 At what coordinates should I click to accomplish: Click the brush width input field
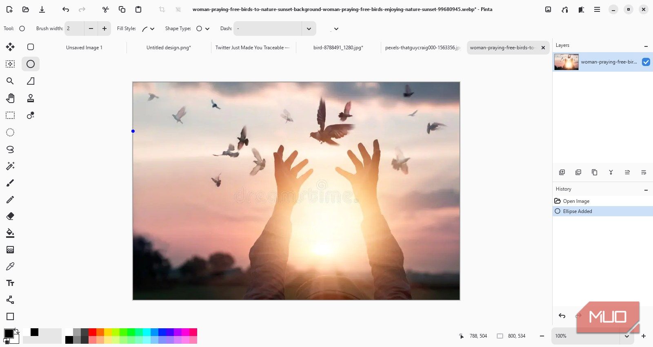[x=74, y=29]
